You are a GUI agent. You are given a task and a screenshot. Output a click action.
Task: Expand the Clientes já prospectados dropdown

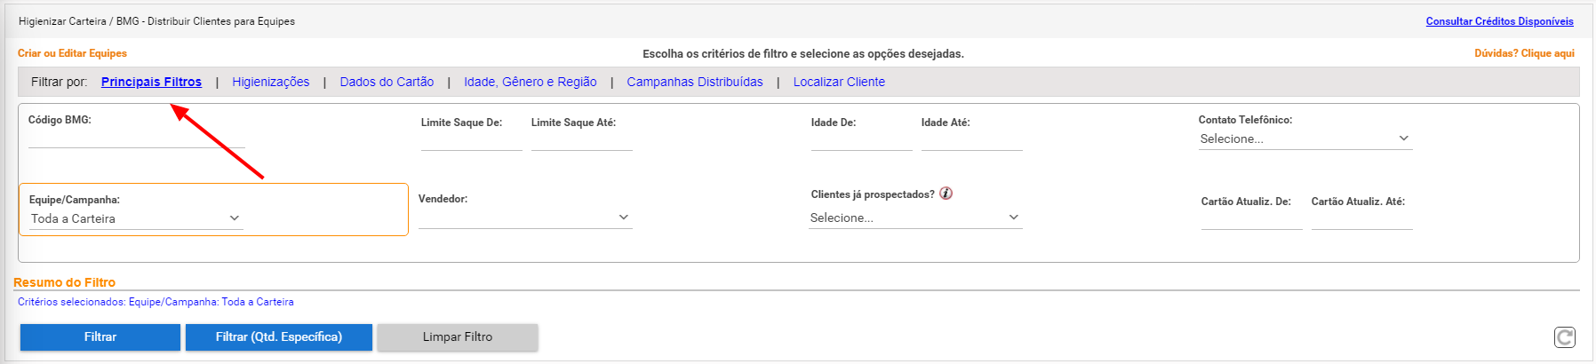pos(915,218)
